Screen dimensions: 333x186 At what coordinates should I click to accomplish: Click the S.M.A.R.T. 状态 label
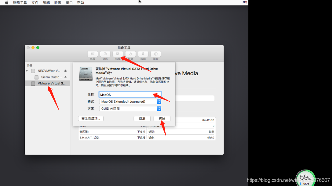click(x=90, y=138)
